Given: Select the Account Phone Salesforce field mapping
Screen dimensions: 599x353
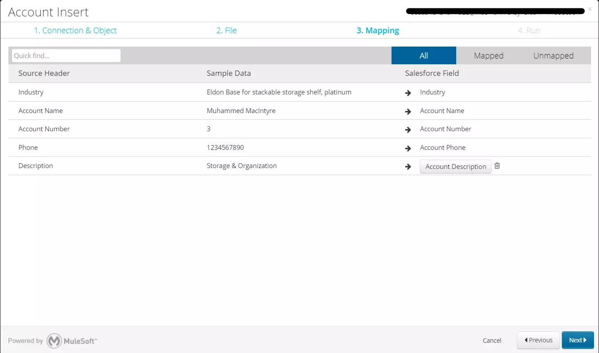Looking at the screenshot, I should [443, 148].
